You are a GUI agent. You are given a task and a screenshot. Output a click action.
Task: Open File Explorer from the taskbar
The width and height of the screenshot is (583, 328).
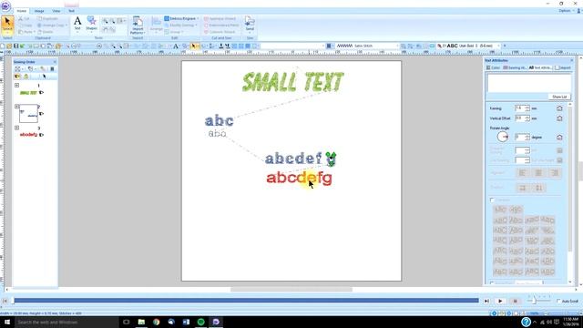click(141, 322)
